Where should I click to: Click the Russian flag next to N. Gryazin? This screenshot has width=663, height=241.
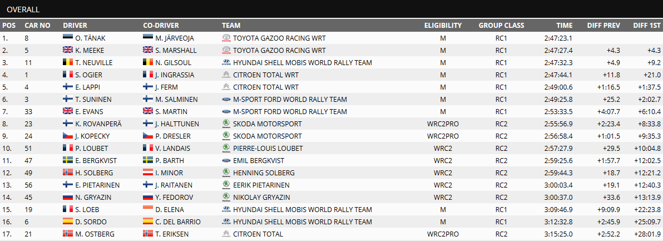tap(68, 198)
